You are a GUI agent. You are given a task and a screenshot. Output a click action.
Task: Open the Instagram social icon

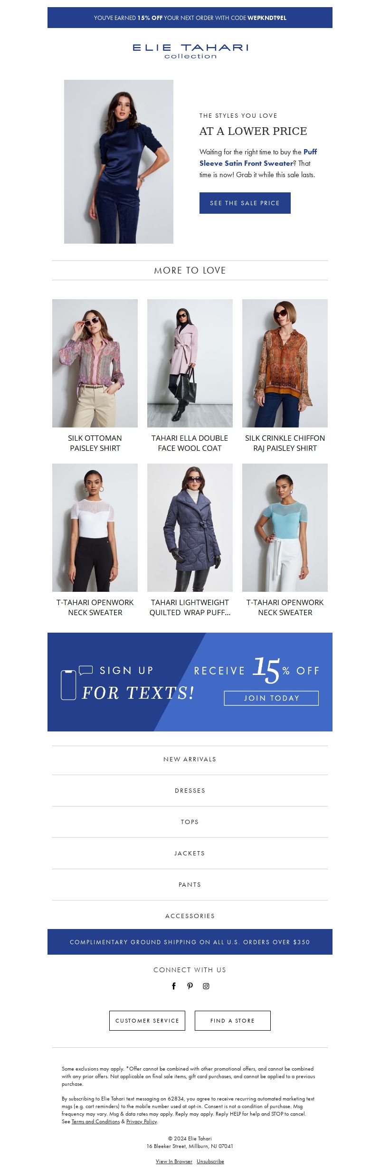pos(206,986)
